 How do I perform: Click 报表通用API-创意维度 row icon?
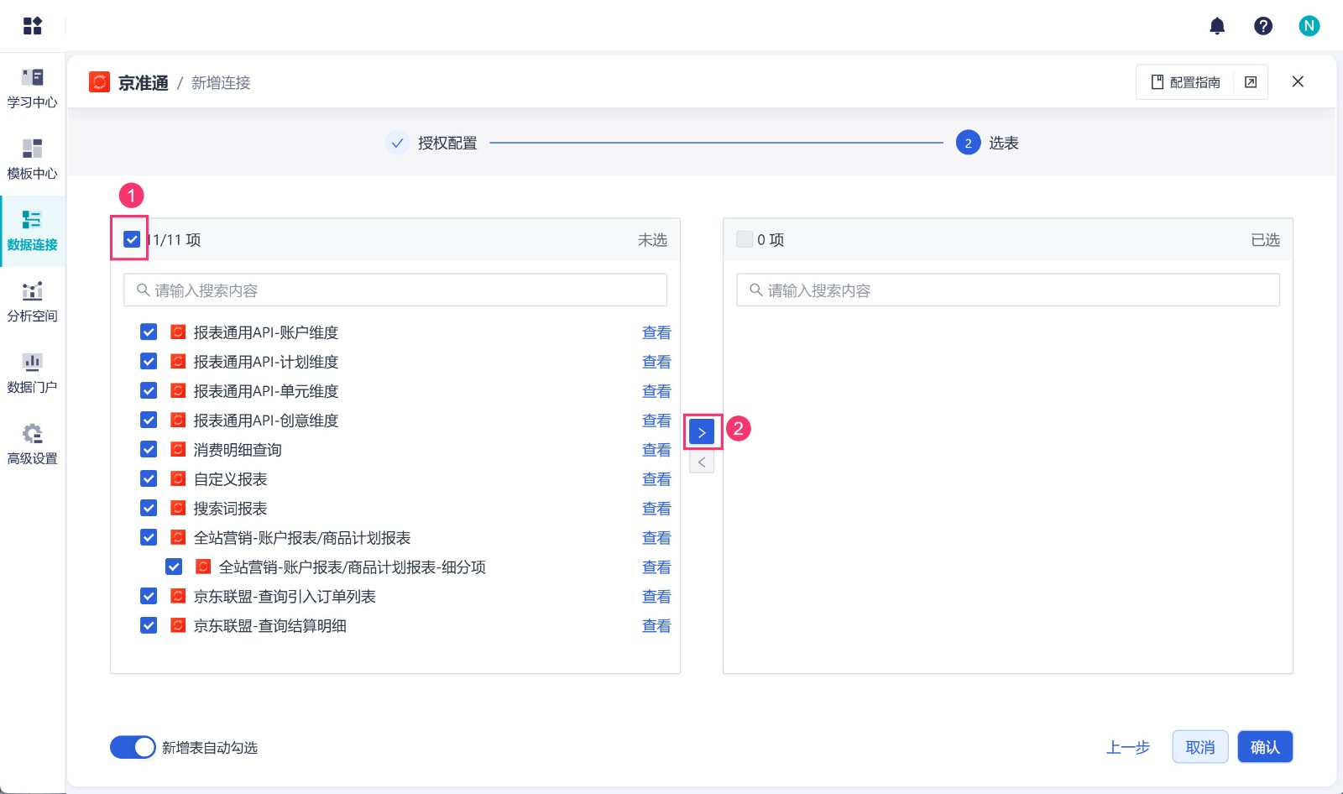(x=178, y=420)
